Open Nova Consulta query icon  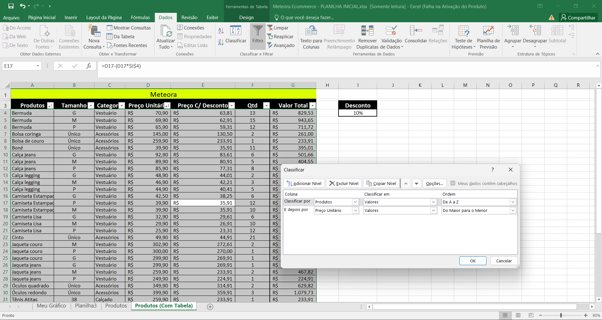(94, 31)
